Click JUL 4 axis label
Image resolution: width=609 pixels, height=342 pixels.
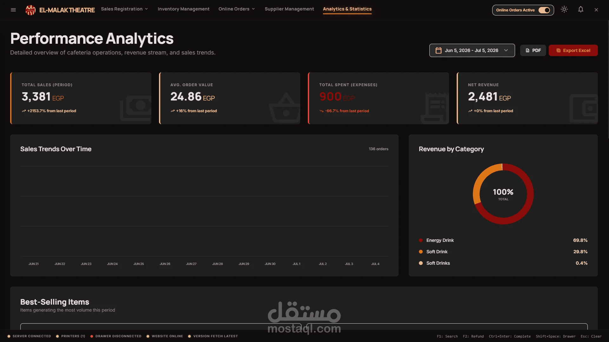tap(375, 264)
